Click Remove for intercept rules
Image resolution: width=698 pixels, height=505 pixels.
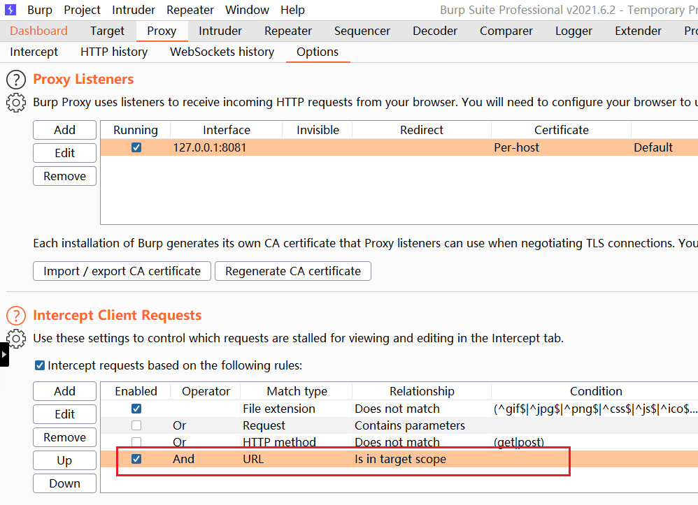pos(64,437)
